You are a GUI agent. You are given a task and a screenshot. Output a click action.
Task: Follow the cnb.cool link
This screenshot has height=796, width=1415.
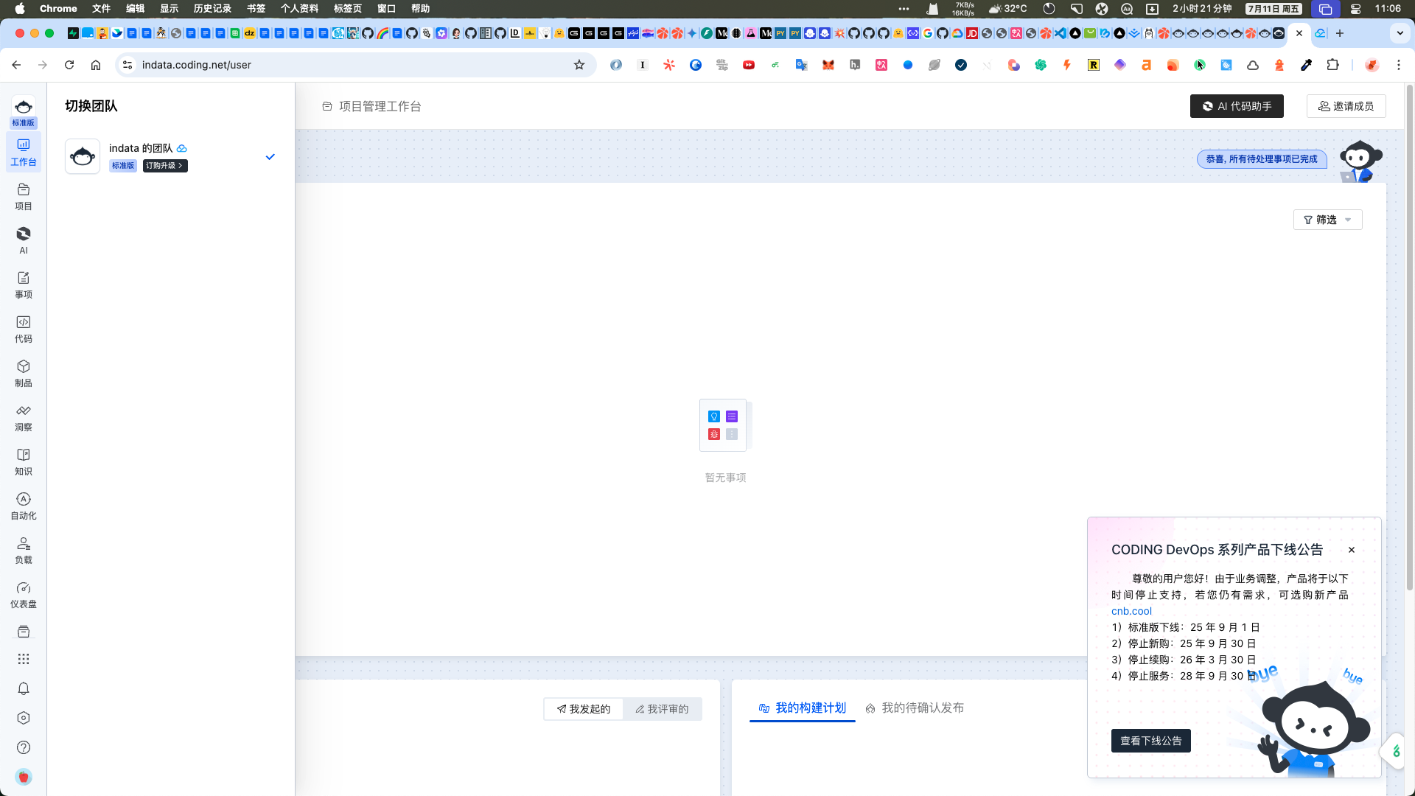click(1131, 611)
